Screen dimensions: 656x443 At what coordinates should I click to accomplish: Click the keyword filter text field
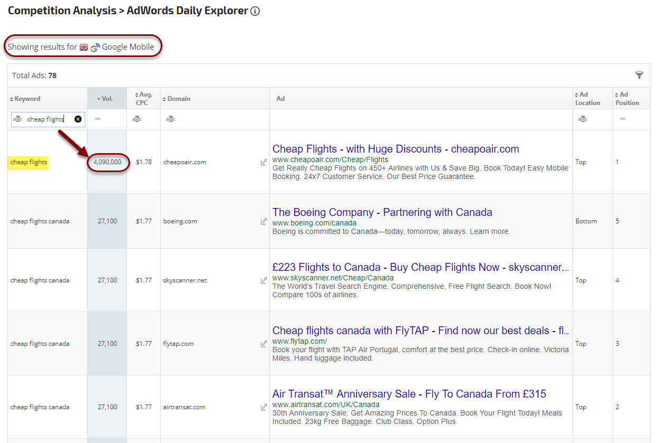pyautogui.click(x=48, y=119)
